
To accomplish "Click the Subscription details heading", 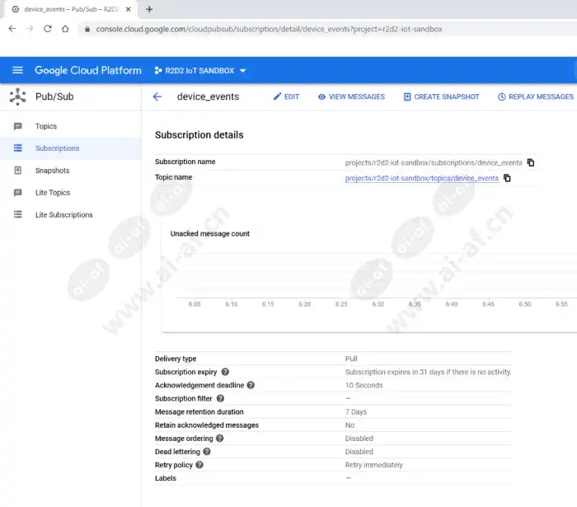I will tap(199, 135).
